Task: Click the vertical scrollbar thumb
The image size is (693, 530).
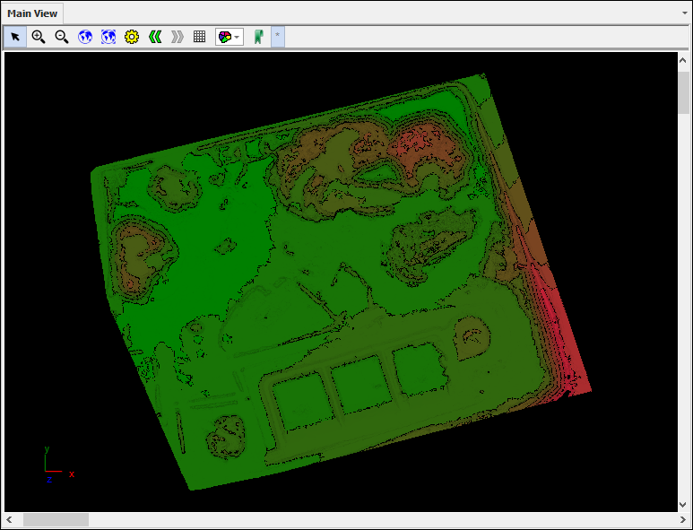Action: pos(683,92)
